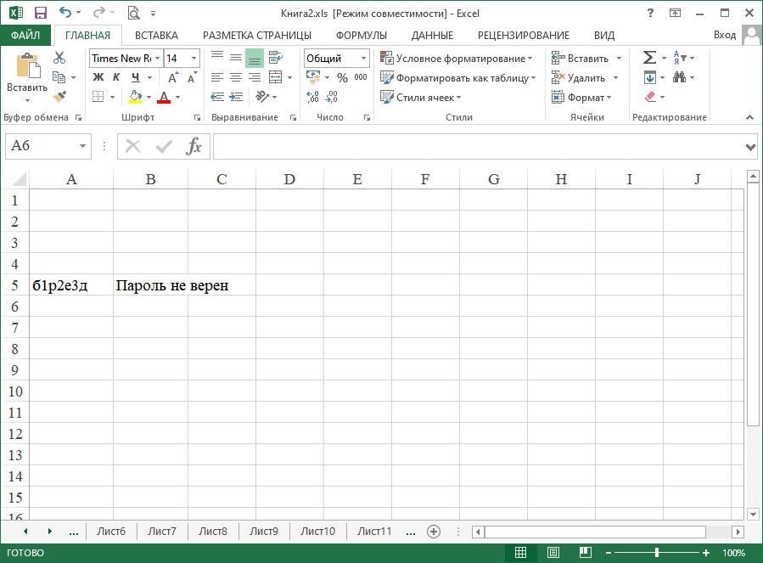Apply cell borders icon
Viewport: 763px width, 563px height.
click(98, 97)
